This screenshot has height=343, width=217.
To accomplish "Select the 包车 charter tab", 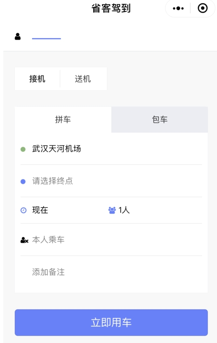I will (x=160, y=120).
